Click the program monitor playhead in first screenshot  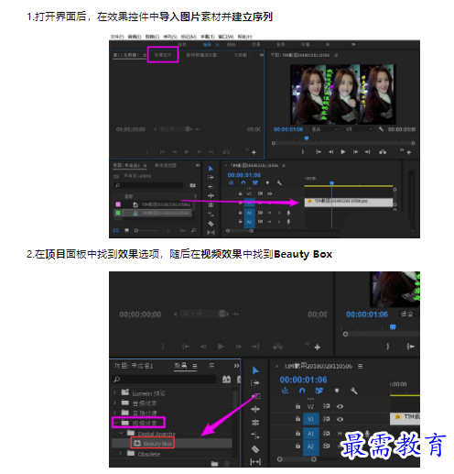pyautogui.click(x=307, y=138)
